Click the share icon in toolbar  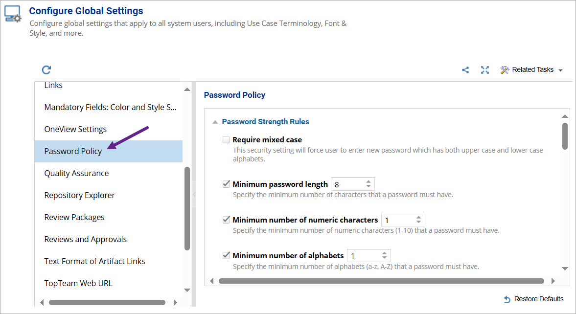point(465,70)
